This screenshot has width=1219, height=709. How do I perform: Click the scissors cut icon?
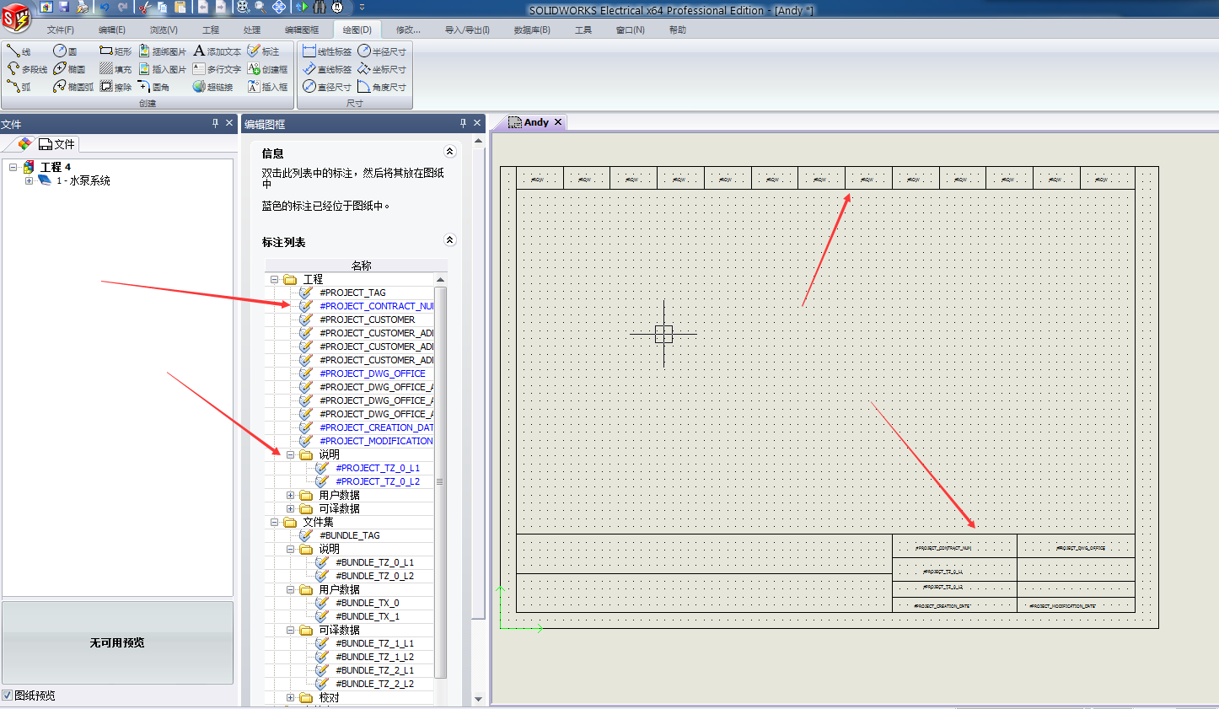(143, 7)
